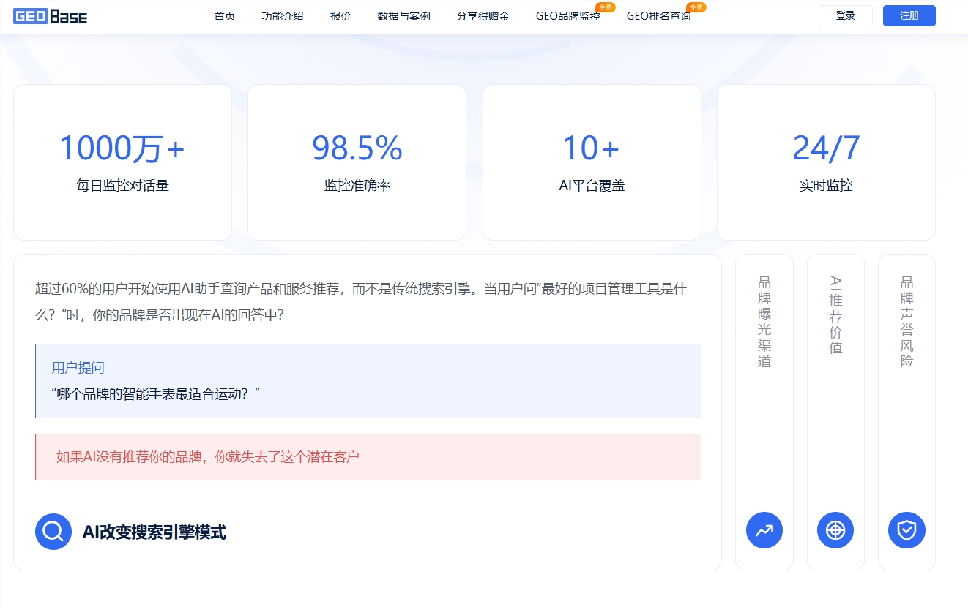968x607 pixels.
Task: Select 报价 in the navigation bar
Action: click(x=340, y=15)
